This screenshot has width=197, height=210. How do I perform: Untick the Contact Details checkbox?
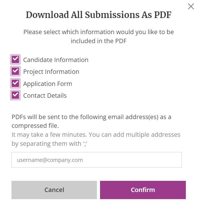click(x=15, y=95)
